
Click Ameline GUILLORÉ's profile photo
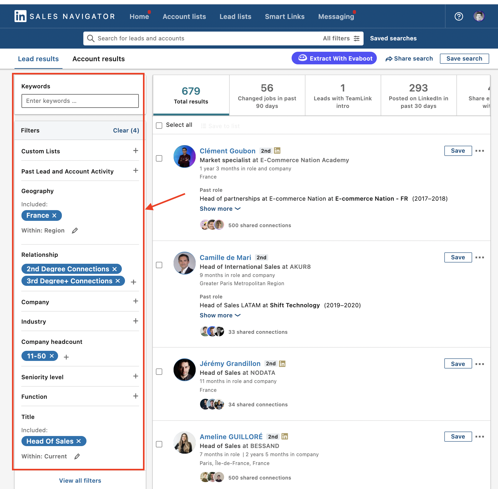[185, 443]
